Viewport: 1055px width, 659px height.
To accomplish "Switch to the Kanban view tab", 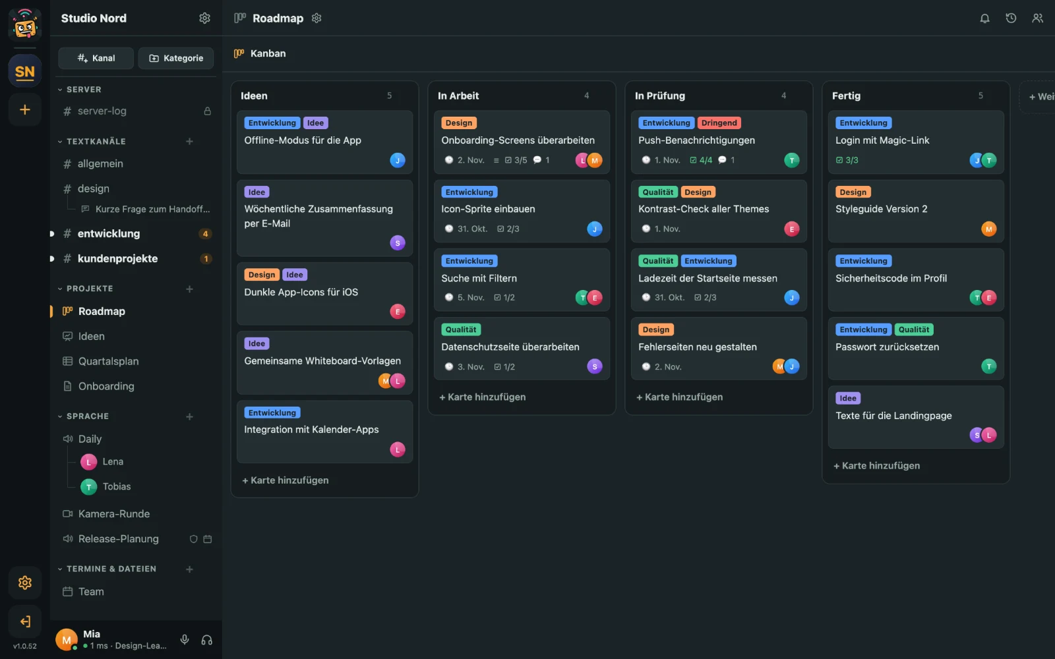I will pos(260,53).
